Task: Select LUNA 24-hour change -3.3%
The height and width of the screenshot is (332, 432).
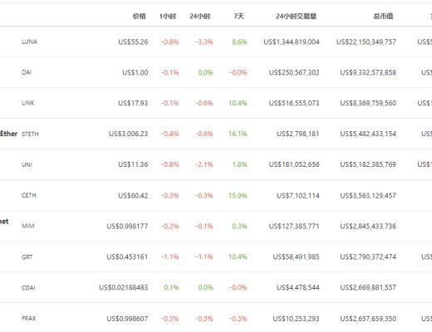Action: coord(204,41)
